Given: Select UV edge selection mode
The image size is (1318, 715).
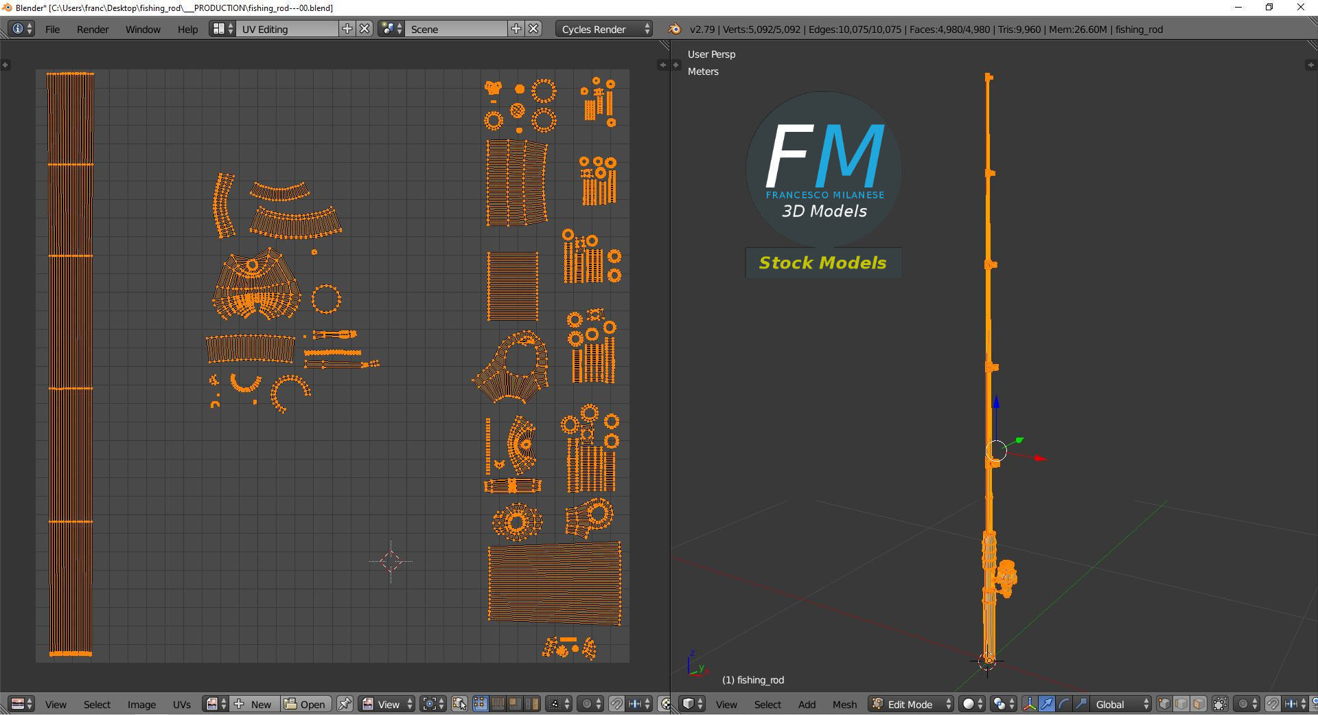Looking at the screenshot, I should click(498, 704).
